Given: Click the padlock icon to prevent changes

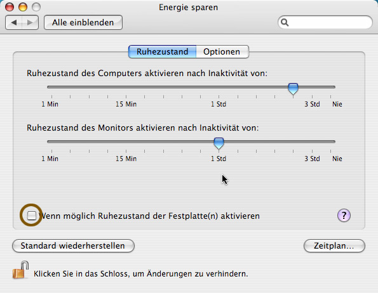Looking at the screenshot, I should pos(21,270).
